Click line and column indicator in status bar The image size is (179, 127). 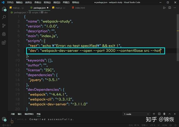coord(134,125)
